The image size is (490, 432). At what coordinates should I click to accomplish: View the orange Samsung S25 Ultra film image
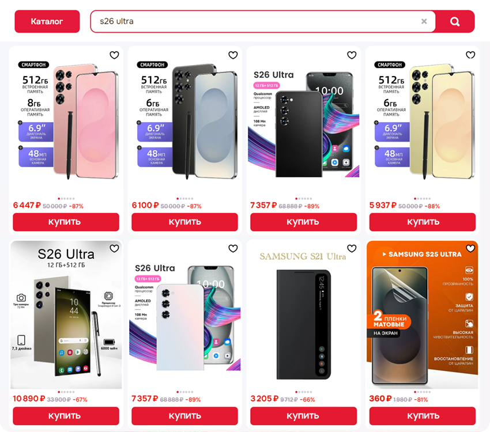click(x=423, y=314)
